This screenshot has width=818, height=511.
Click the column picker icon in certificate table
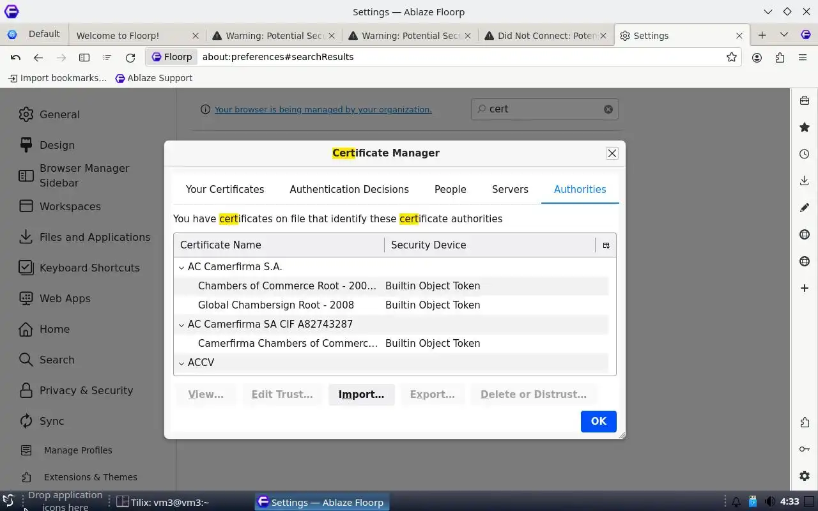click(x=606, y=245)
